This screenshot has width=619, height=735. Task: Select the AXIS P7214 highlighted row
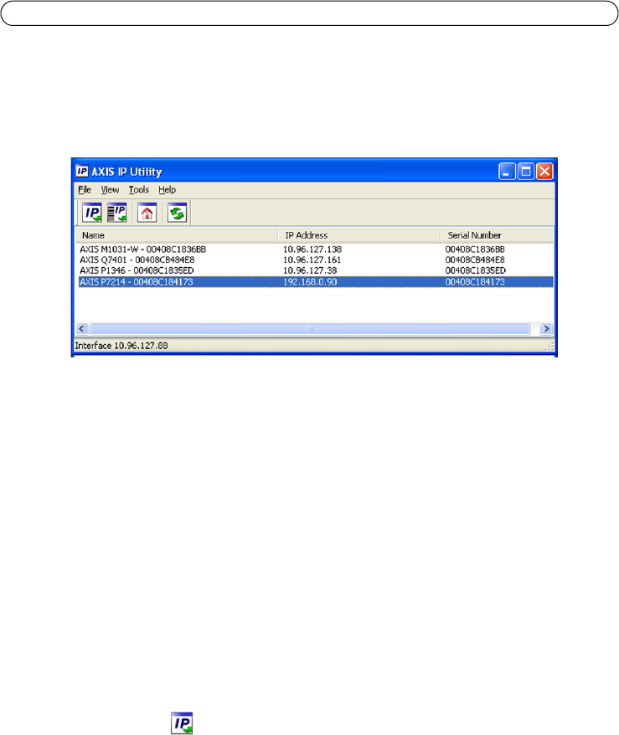pyautogui.click(x=316, y=282)
